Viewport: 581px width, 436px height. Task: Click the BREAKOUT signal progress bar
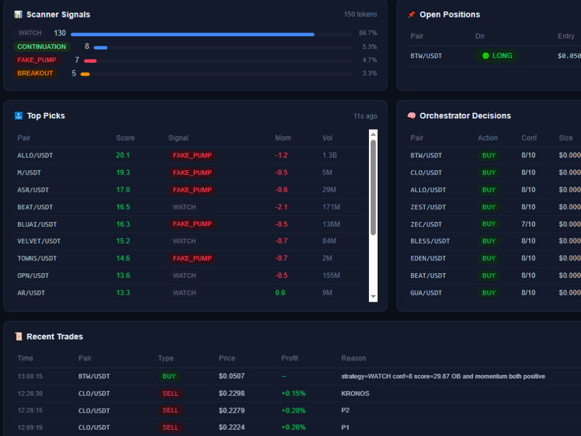216,74
